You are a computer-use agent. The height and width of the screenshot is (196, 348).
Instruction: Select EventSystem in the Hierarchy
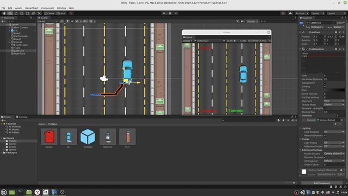click(21, 45)
